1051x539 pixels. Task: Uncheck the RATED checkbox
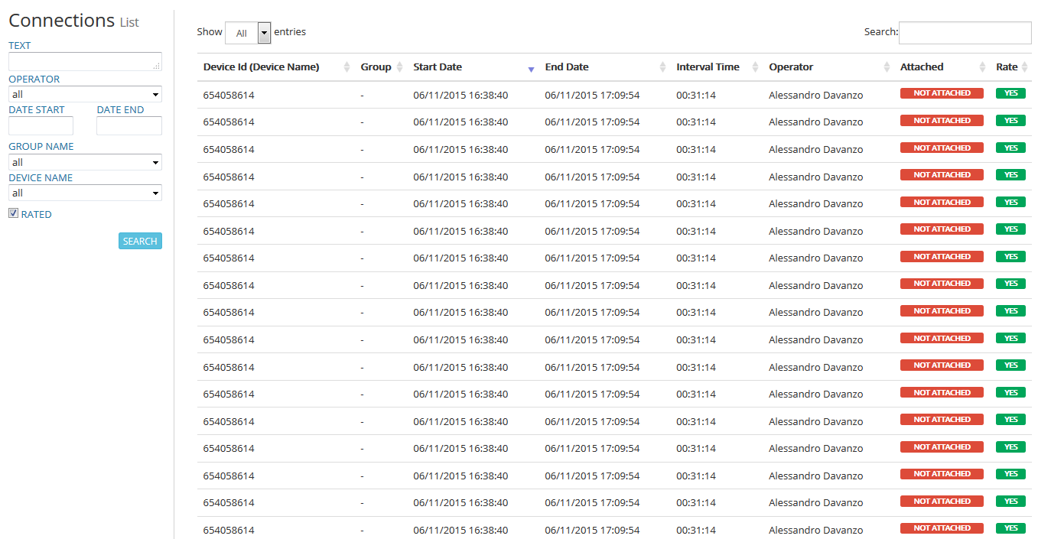point(13,213)
